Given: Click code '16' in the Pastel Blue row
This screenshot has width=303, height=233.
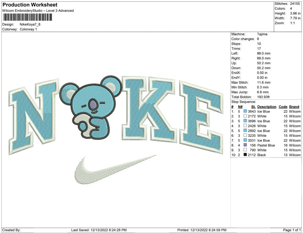Looking at the screenshot, I should click(x=286, y=145).
